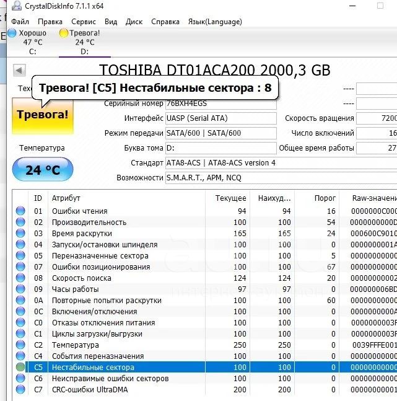Open the Правка menu

(50, 22)
